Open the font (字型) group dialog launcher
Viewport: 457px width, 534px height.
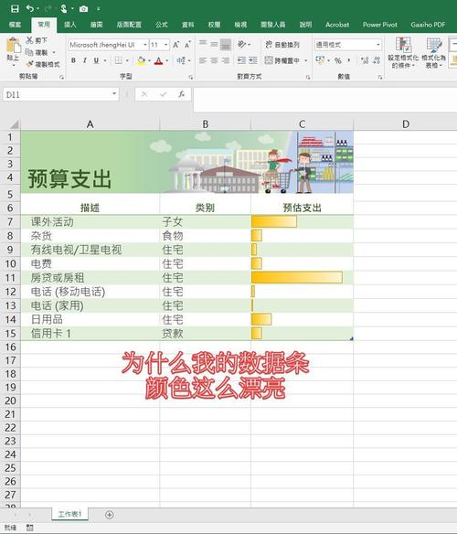[190, 78]
